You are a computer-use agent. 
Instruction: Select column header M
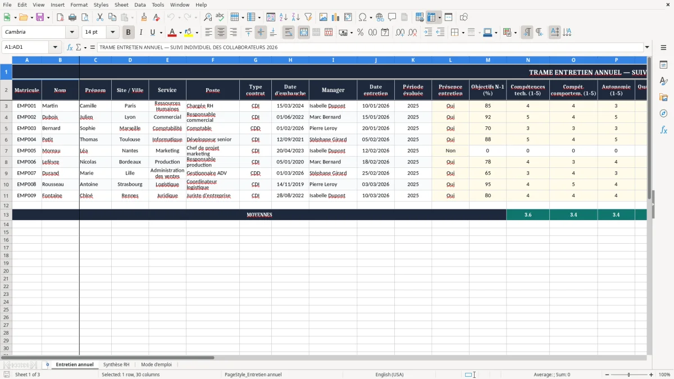[x=488, y=60]
